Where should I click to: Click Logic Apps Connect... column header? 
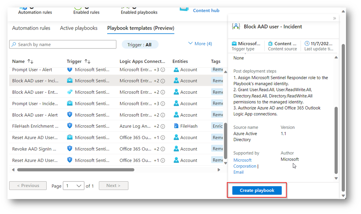(142, 61)
